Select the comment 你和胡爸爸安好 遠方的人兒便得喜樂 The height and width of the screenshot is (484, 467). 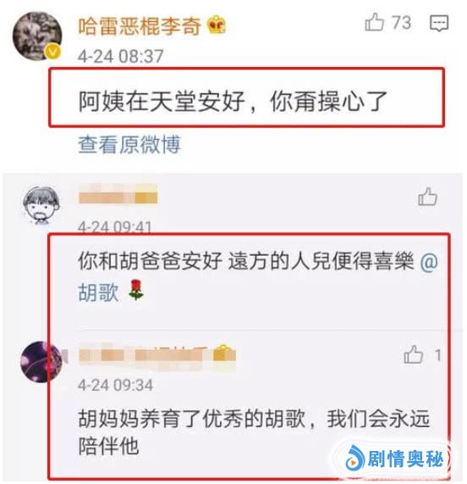click(245, 261)
